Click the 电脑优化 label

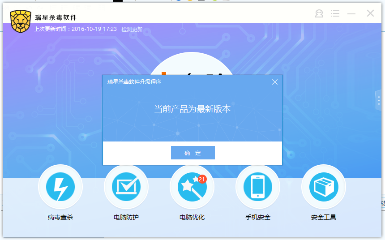[192, 217]
